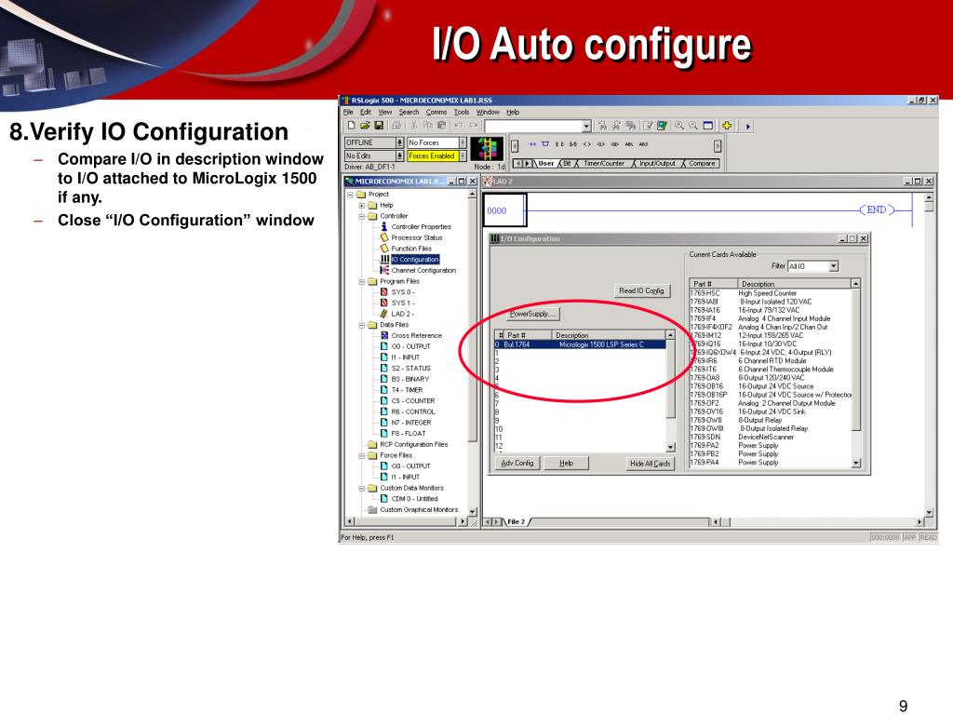Click the Hide All Cards button
The width and height of the screenshot is (953, 715).
coord(650,464)
